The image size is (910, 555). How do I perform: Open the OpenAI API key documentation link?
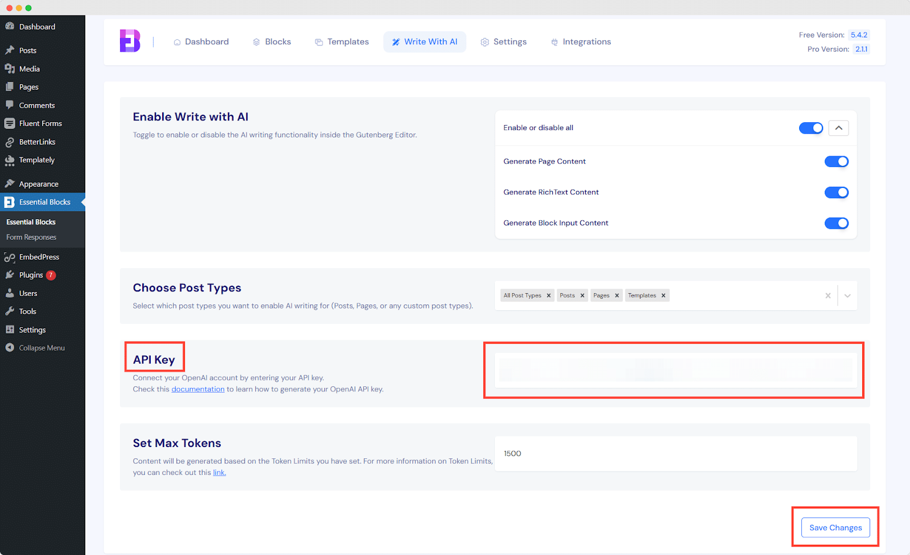pyautogui.click(x=198, y=389)
